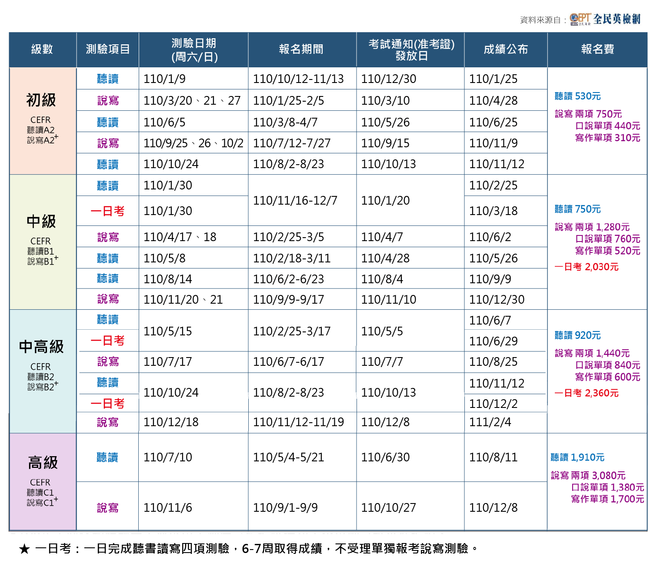Screen dimensions: 657x573
Task: Click result date 110/3/18
Action: 493,211
